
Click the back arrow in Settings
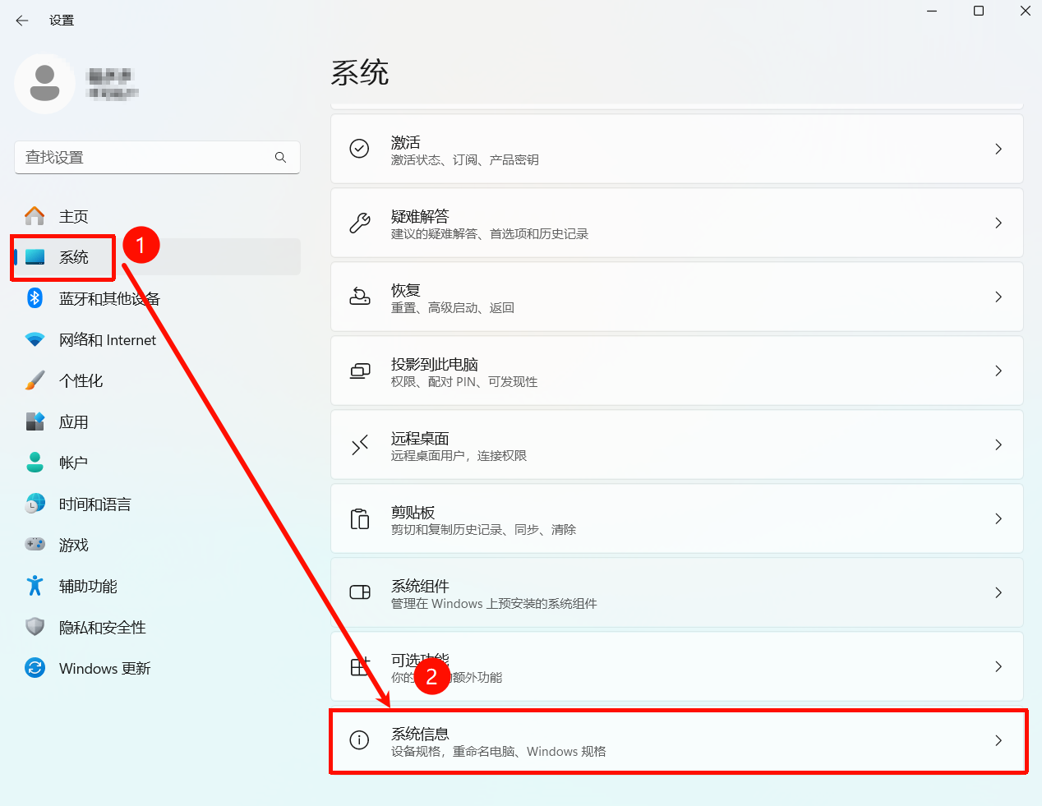click(22, 21)
